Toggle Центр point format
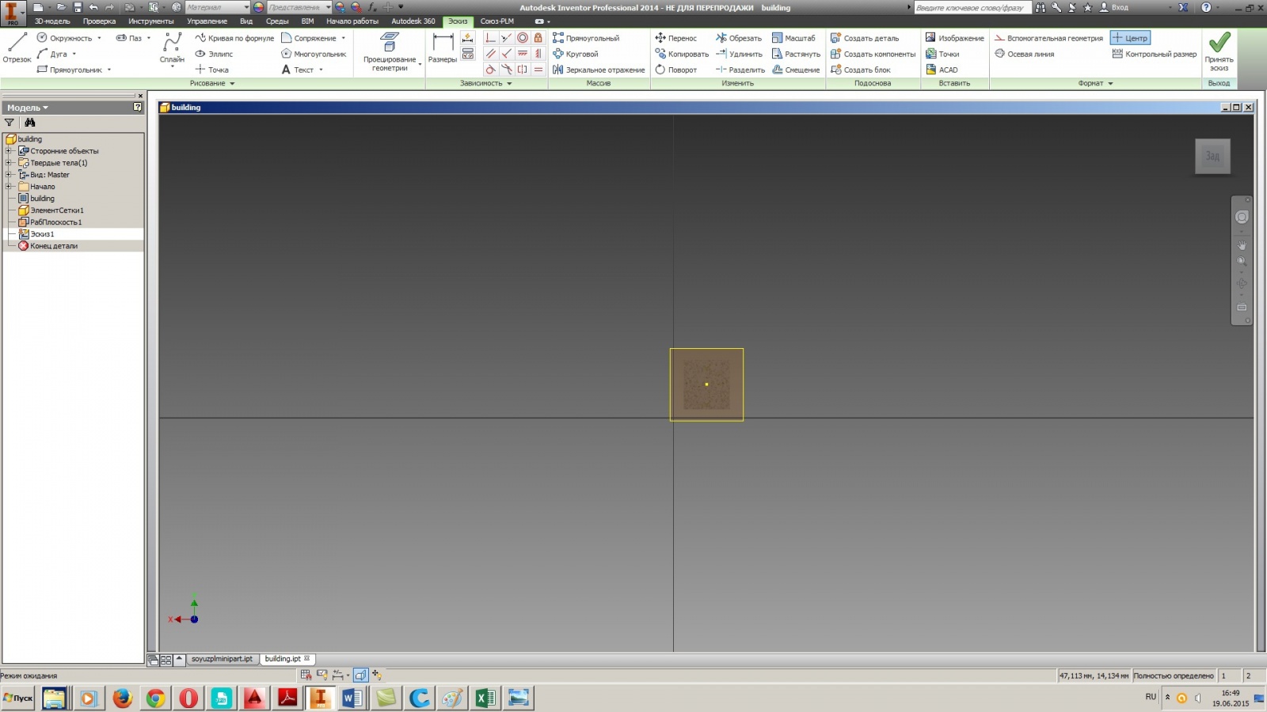1267x712 pixels. [x=1130, y=38]
